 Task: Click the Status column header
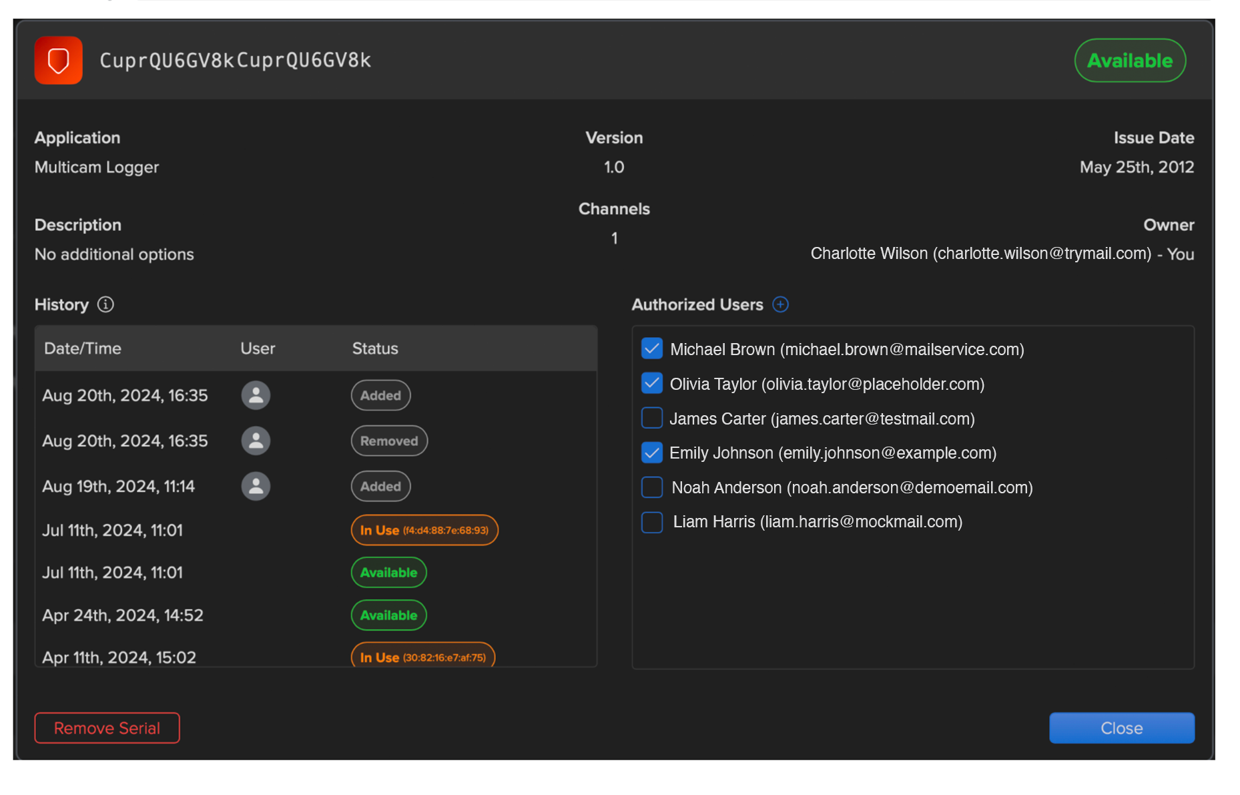(x=375, y=348)
